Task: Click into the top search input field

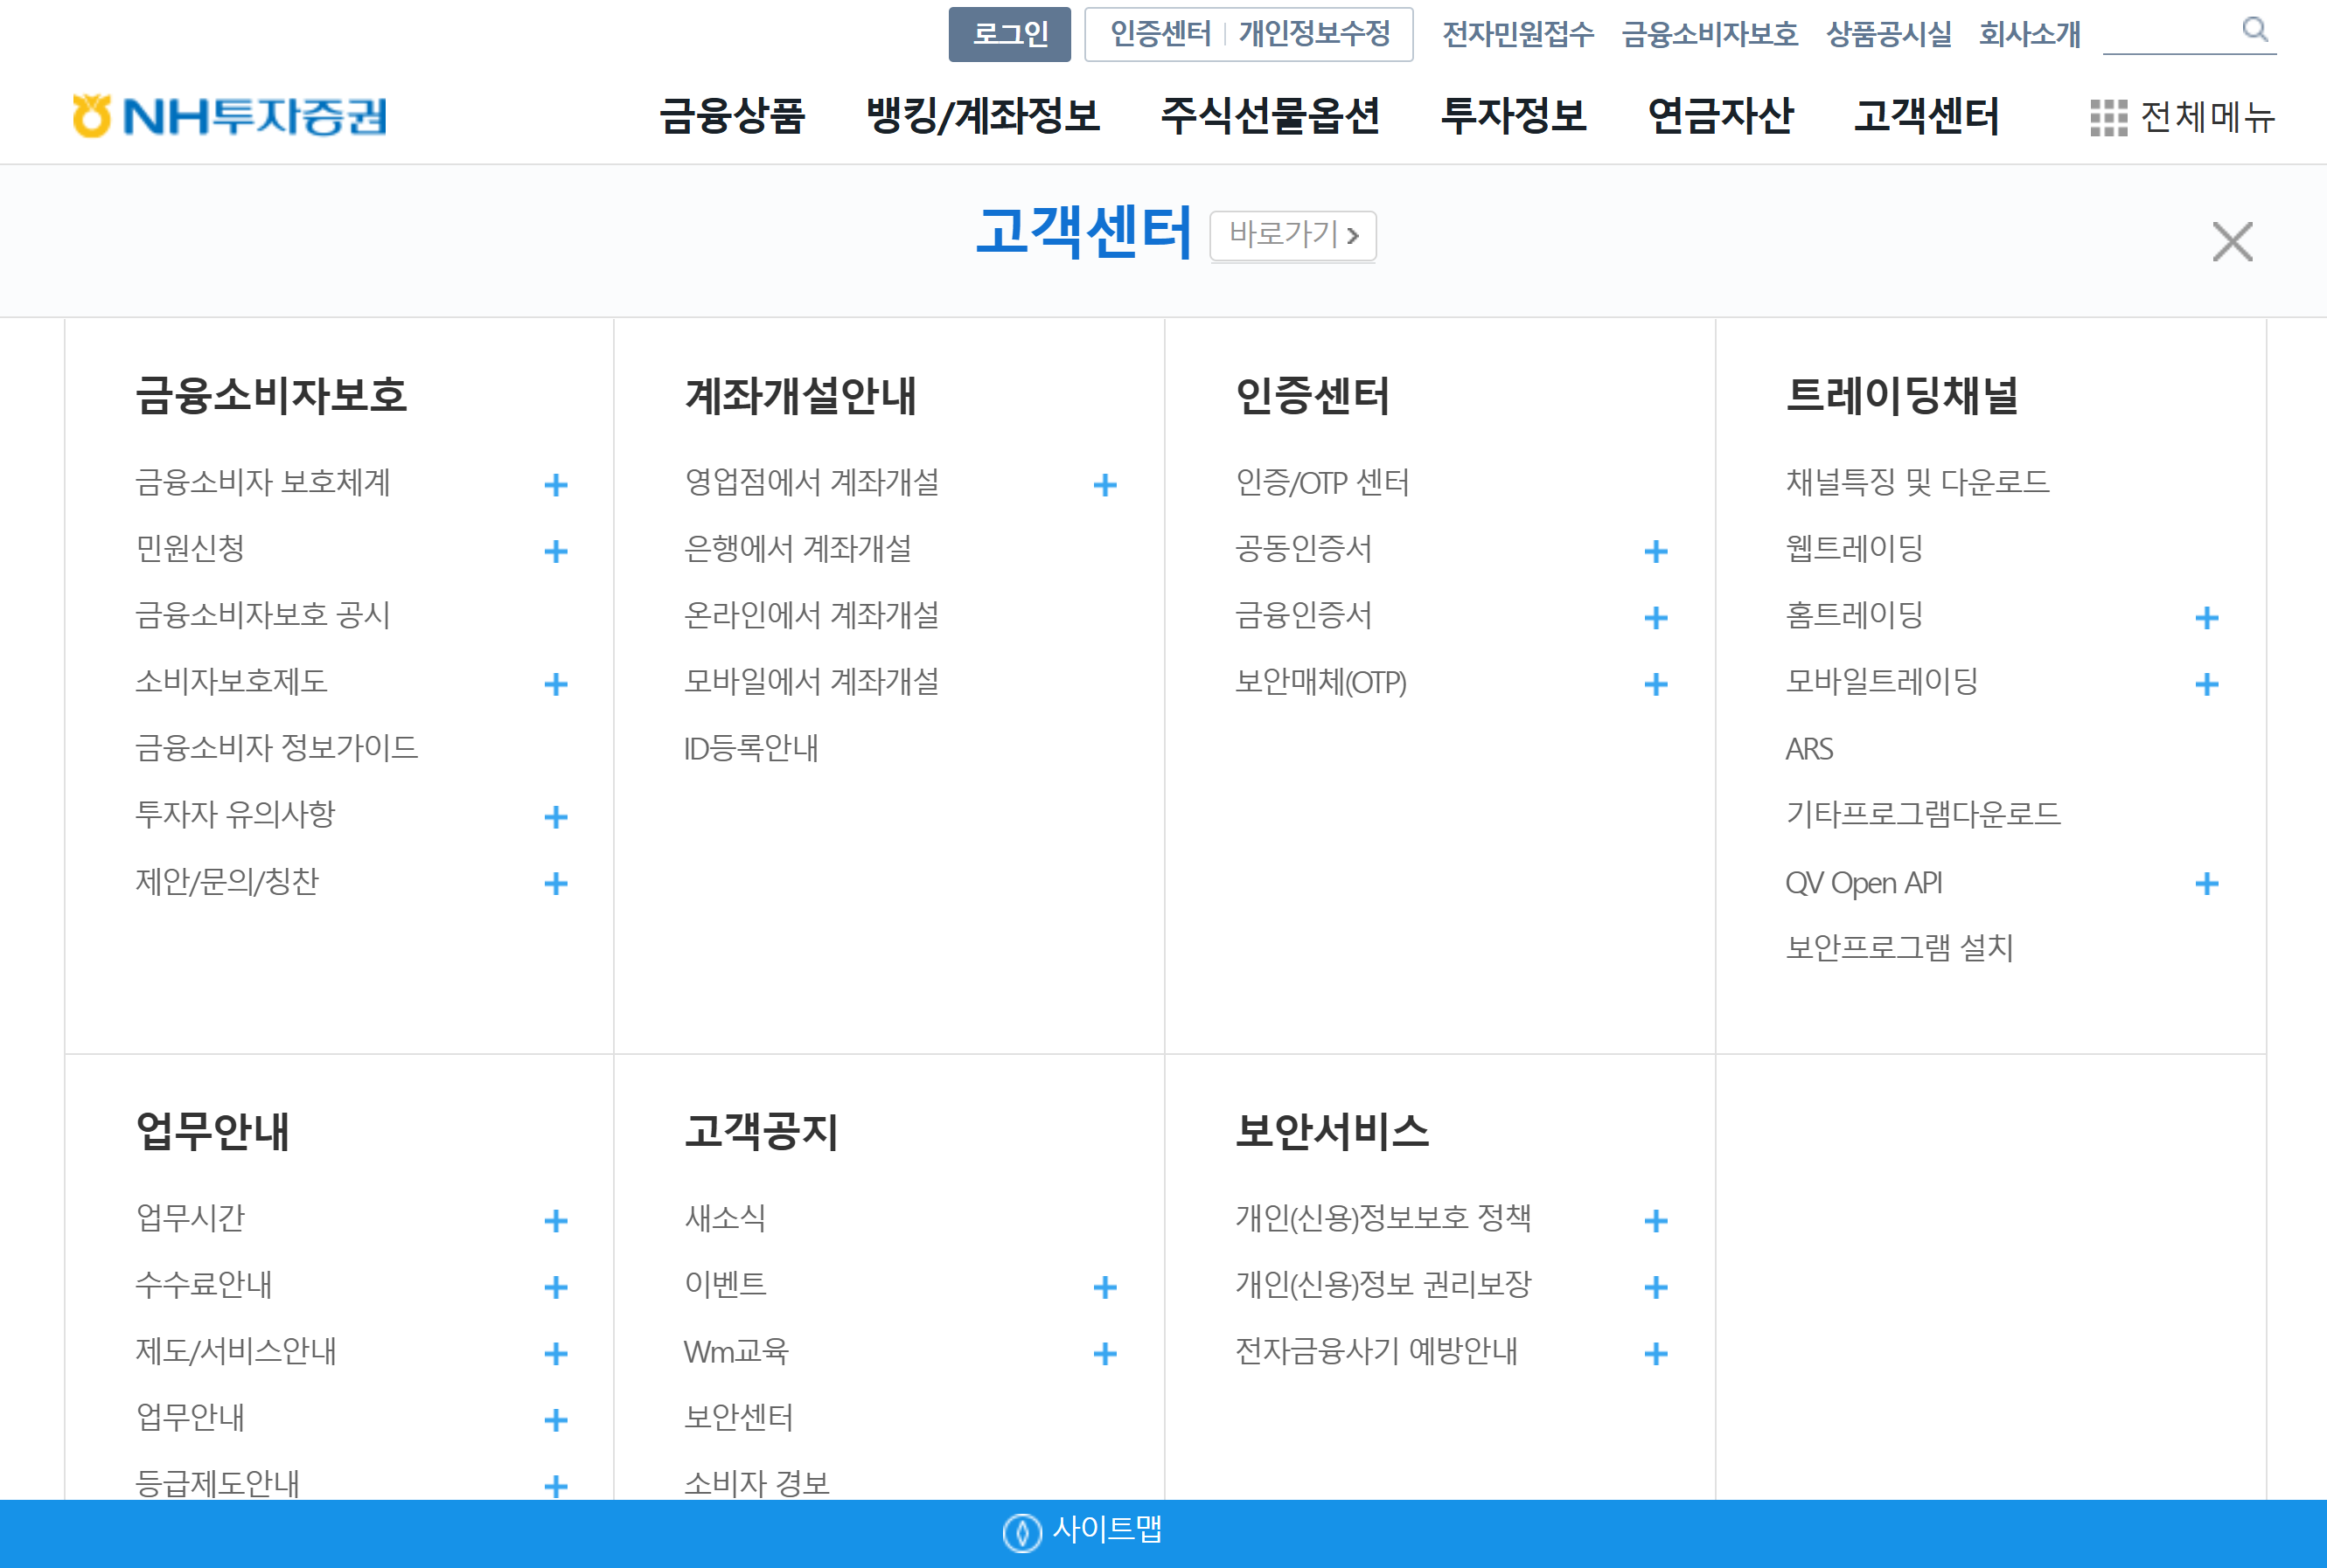Action: pos(2167,33)
